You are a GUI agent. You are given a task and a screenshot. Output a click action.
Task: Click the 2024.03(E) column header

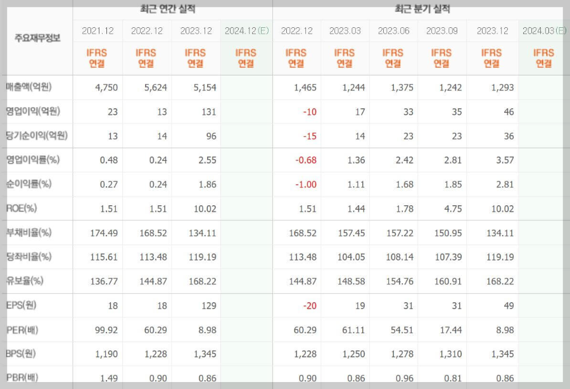click(544, 31)
